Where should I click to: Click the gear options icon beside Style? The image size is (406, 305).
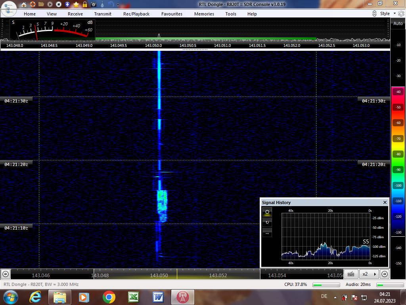click(401, 14)
